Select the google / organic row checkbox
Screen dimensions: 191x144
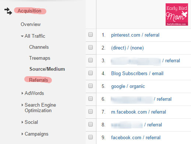pos(91,86)
